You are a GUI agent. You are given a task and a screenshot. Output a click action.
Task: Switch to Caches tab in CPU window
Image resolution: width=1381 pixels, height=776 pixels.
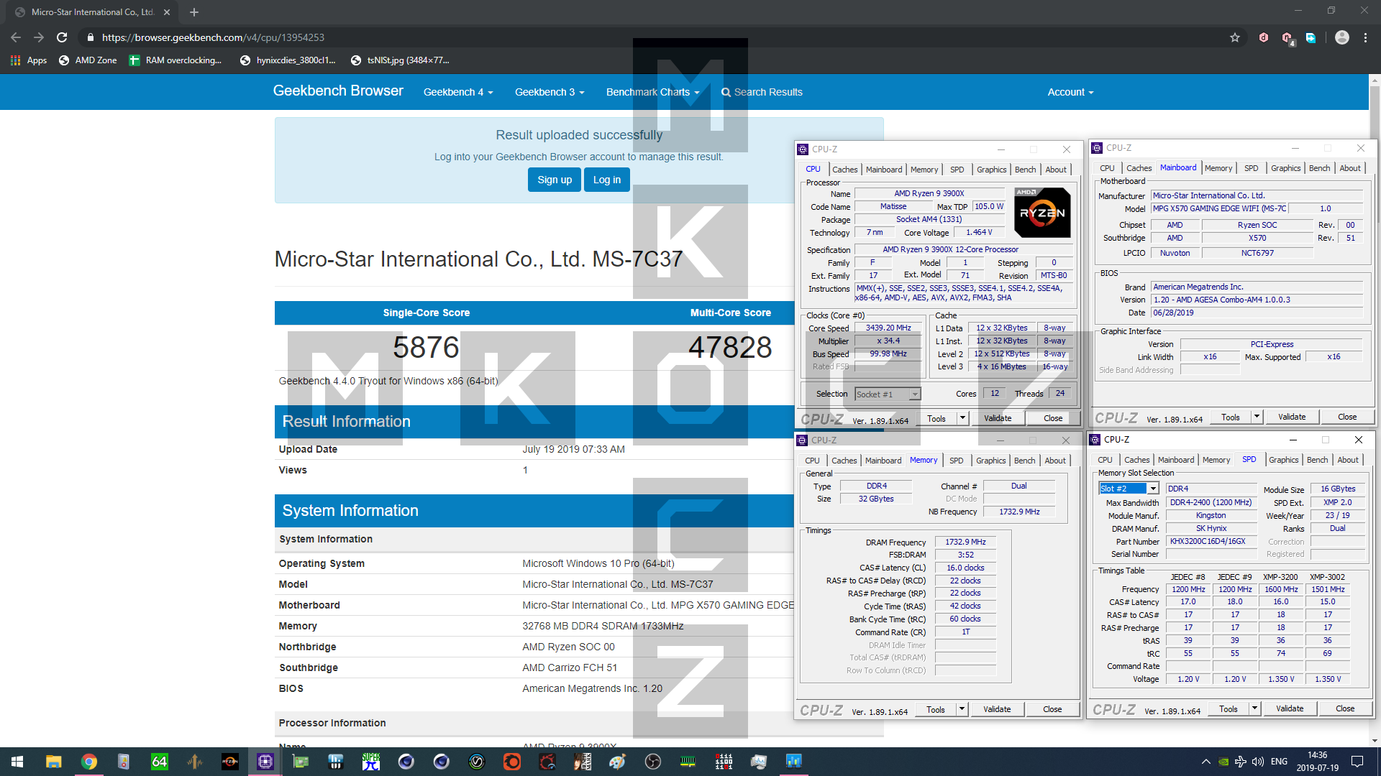[844, 170]
